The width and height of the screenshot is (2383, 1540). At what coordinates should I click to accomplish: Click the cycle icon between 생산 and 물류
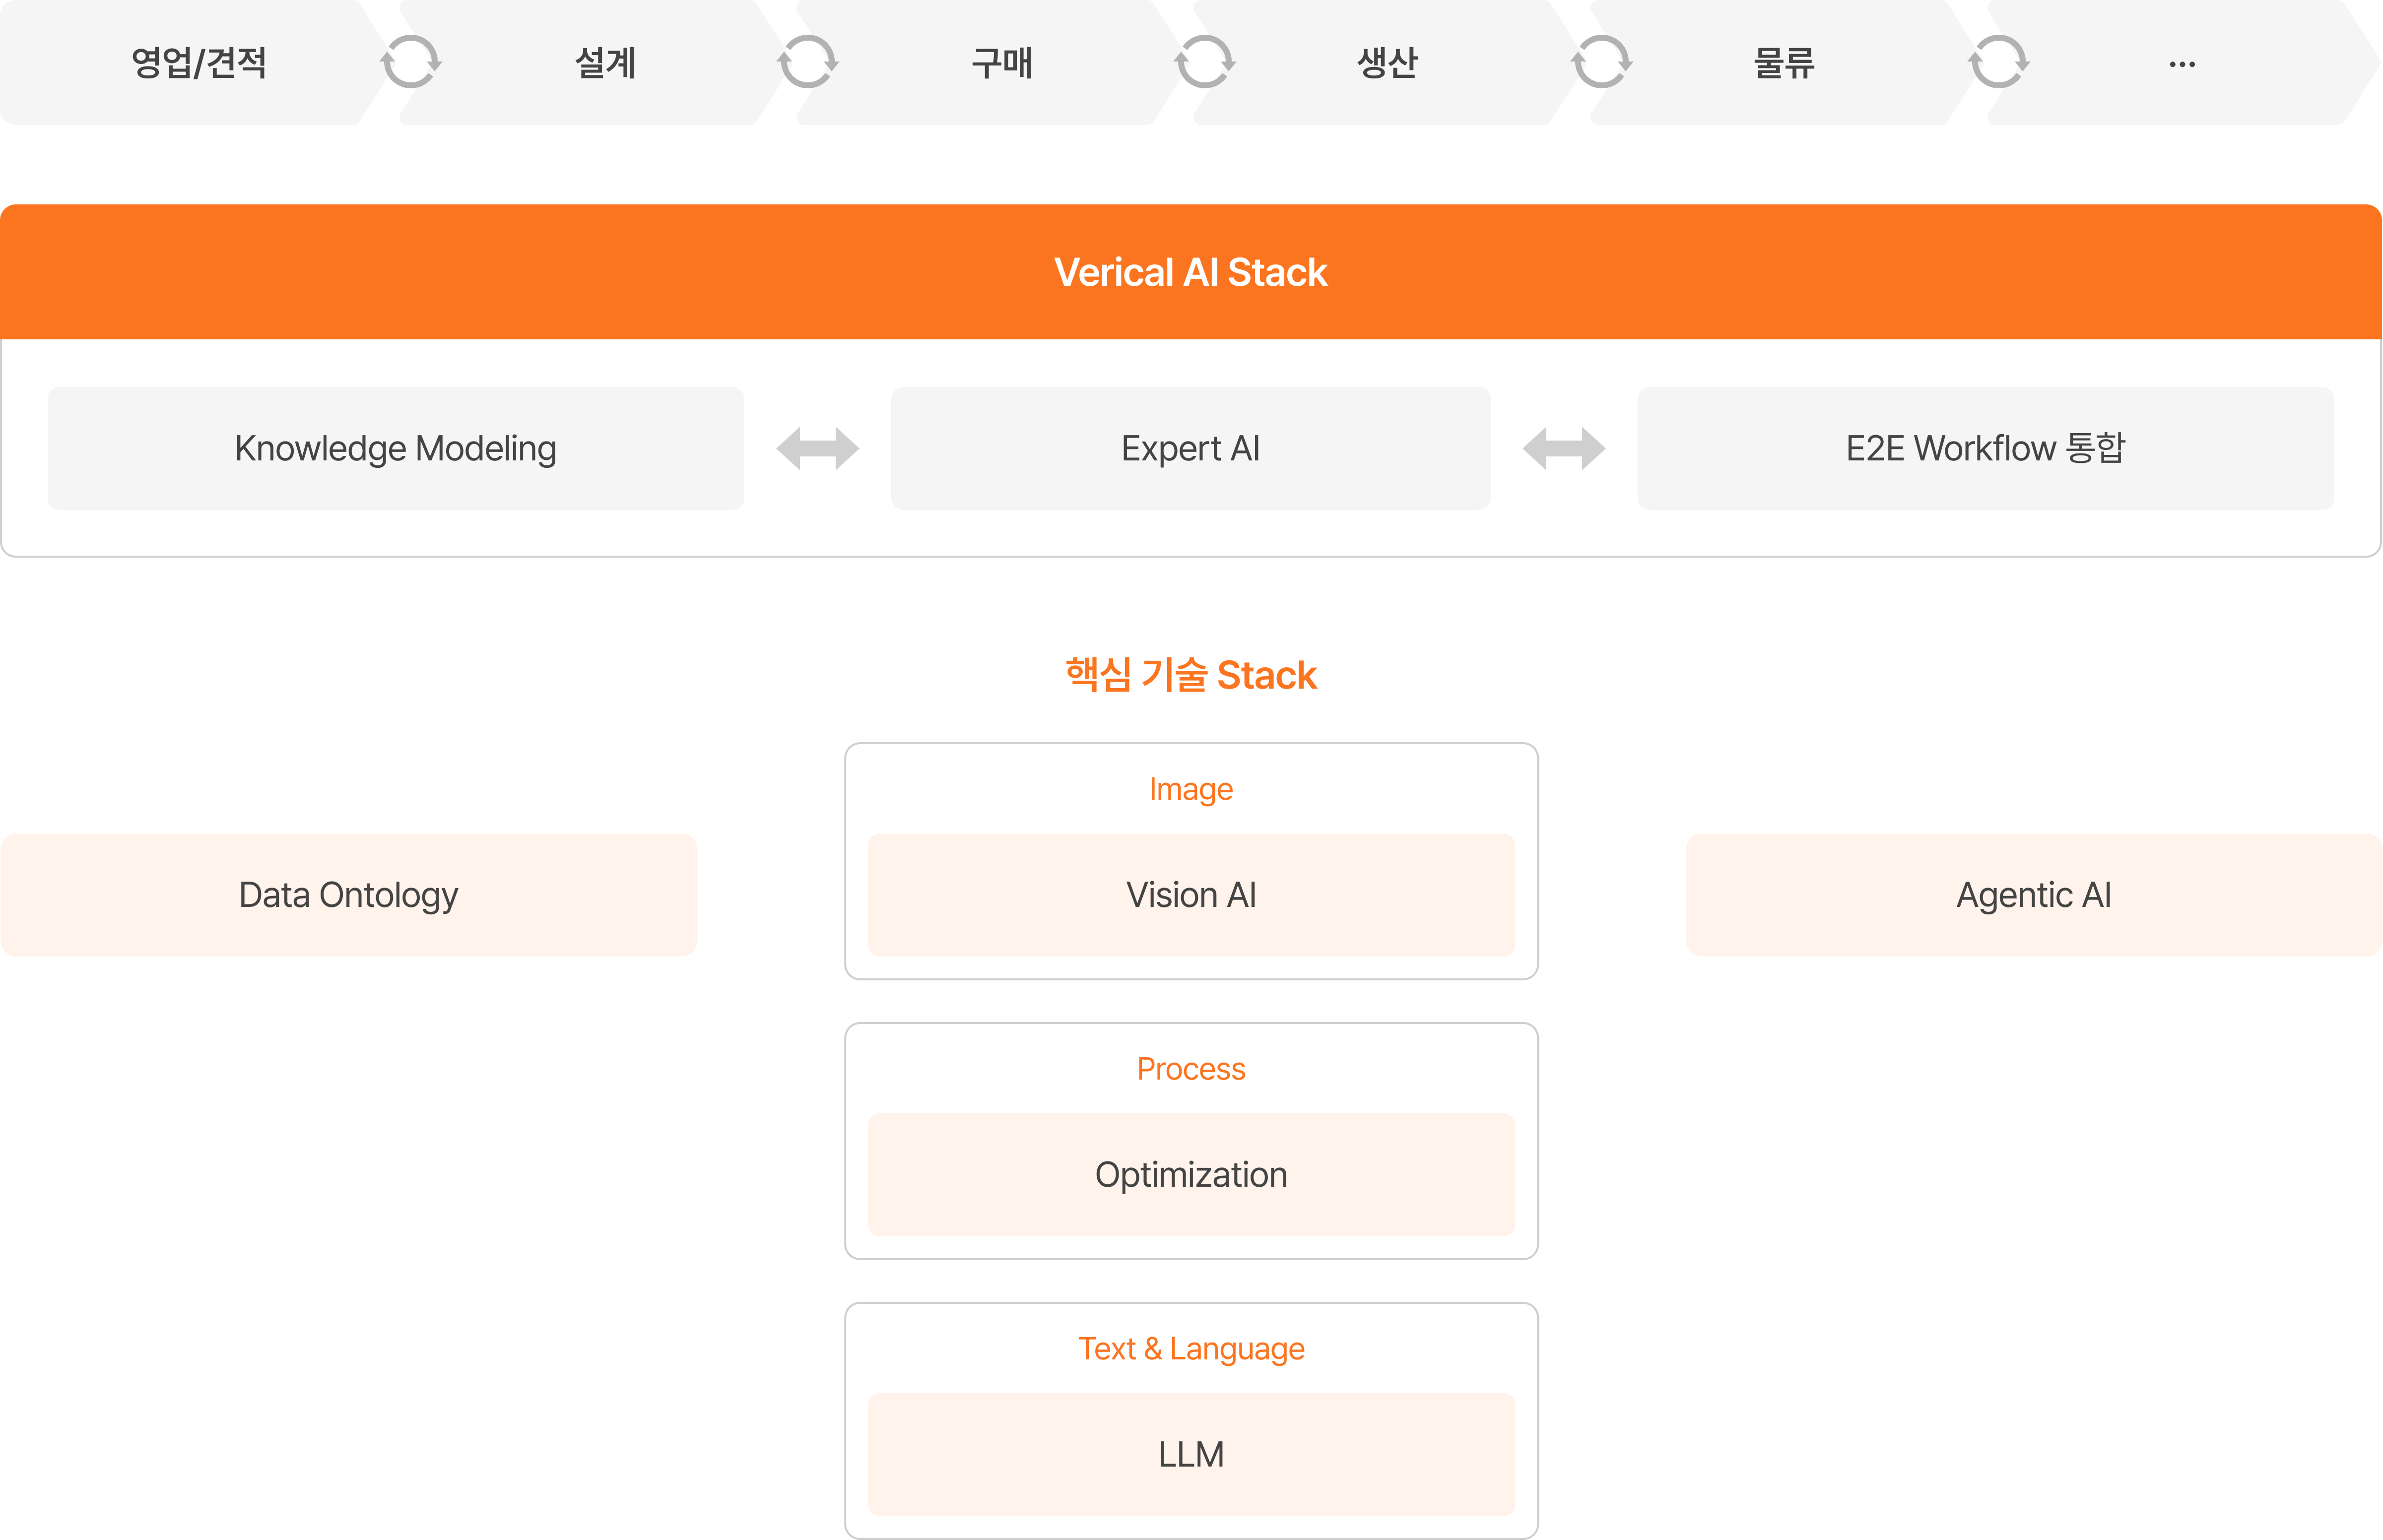coord(1602,62)
